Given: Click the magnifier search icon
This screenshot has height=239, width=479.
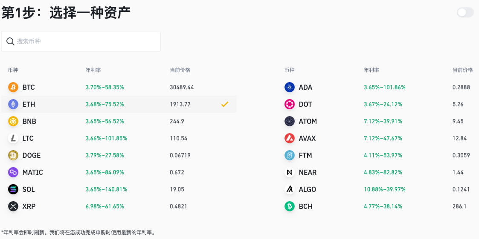Looking at the screenshot, I should (10, 41).
